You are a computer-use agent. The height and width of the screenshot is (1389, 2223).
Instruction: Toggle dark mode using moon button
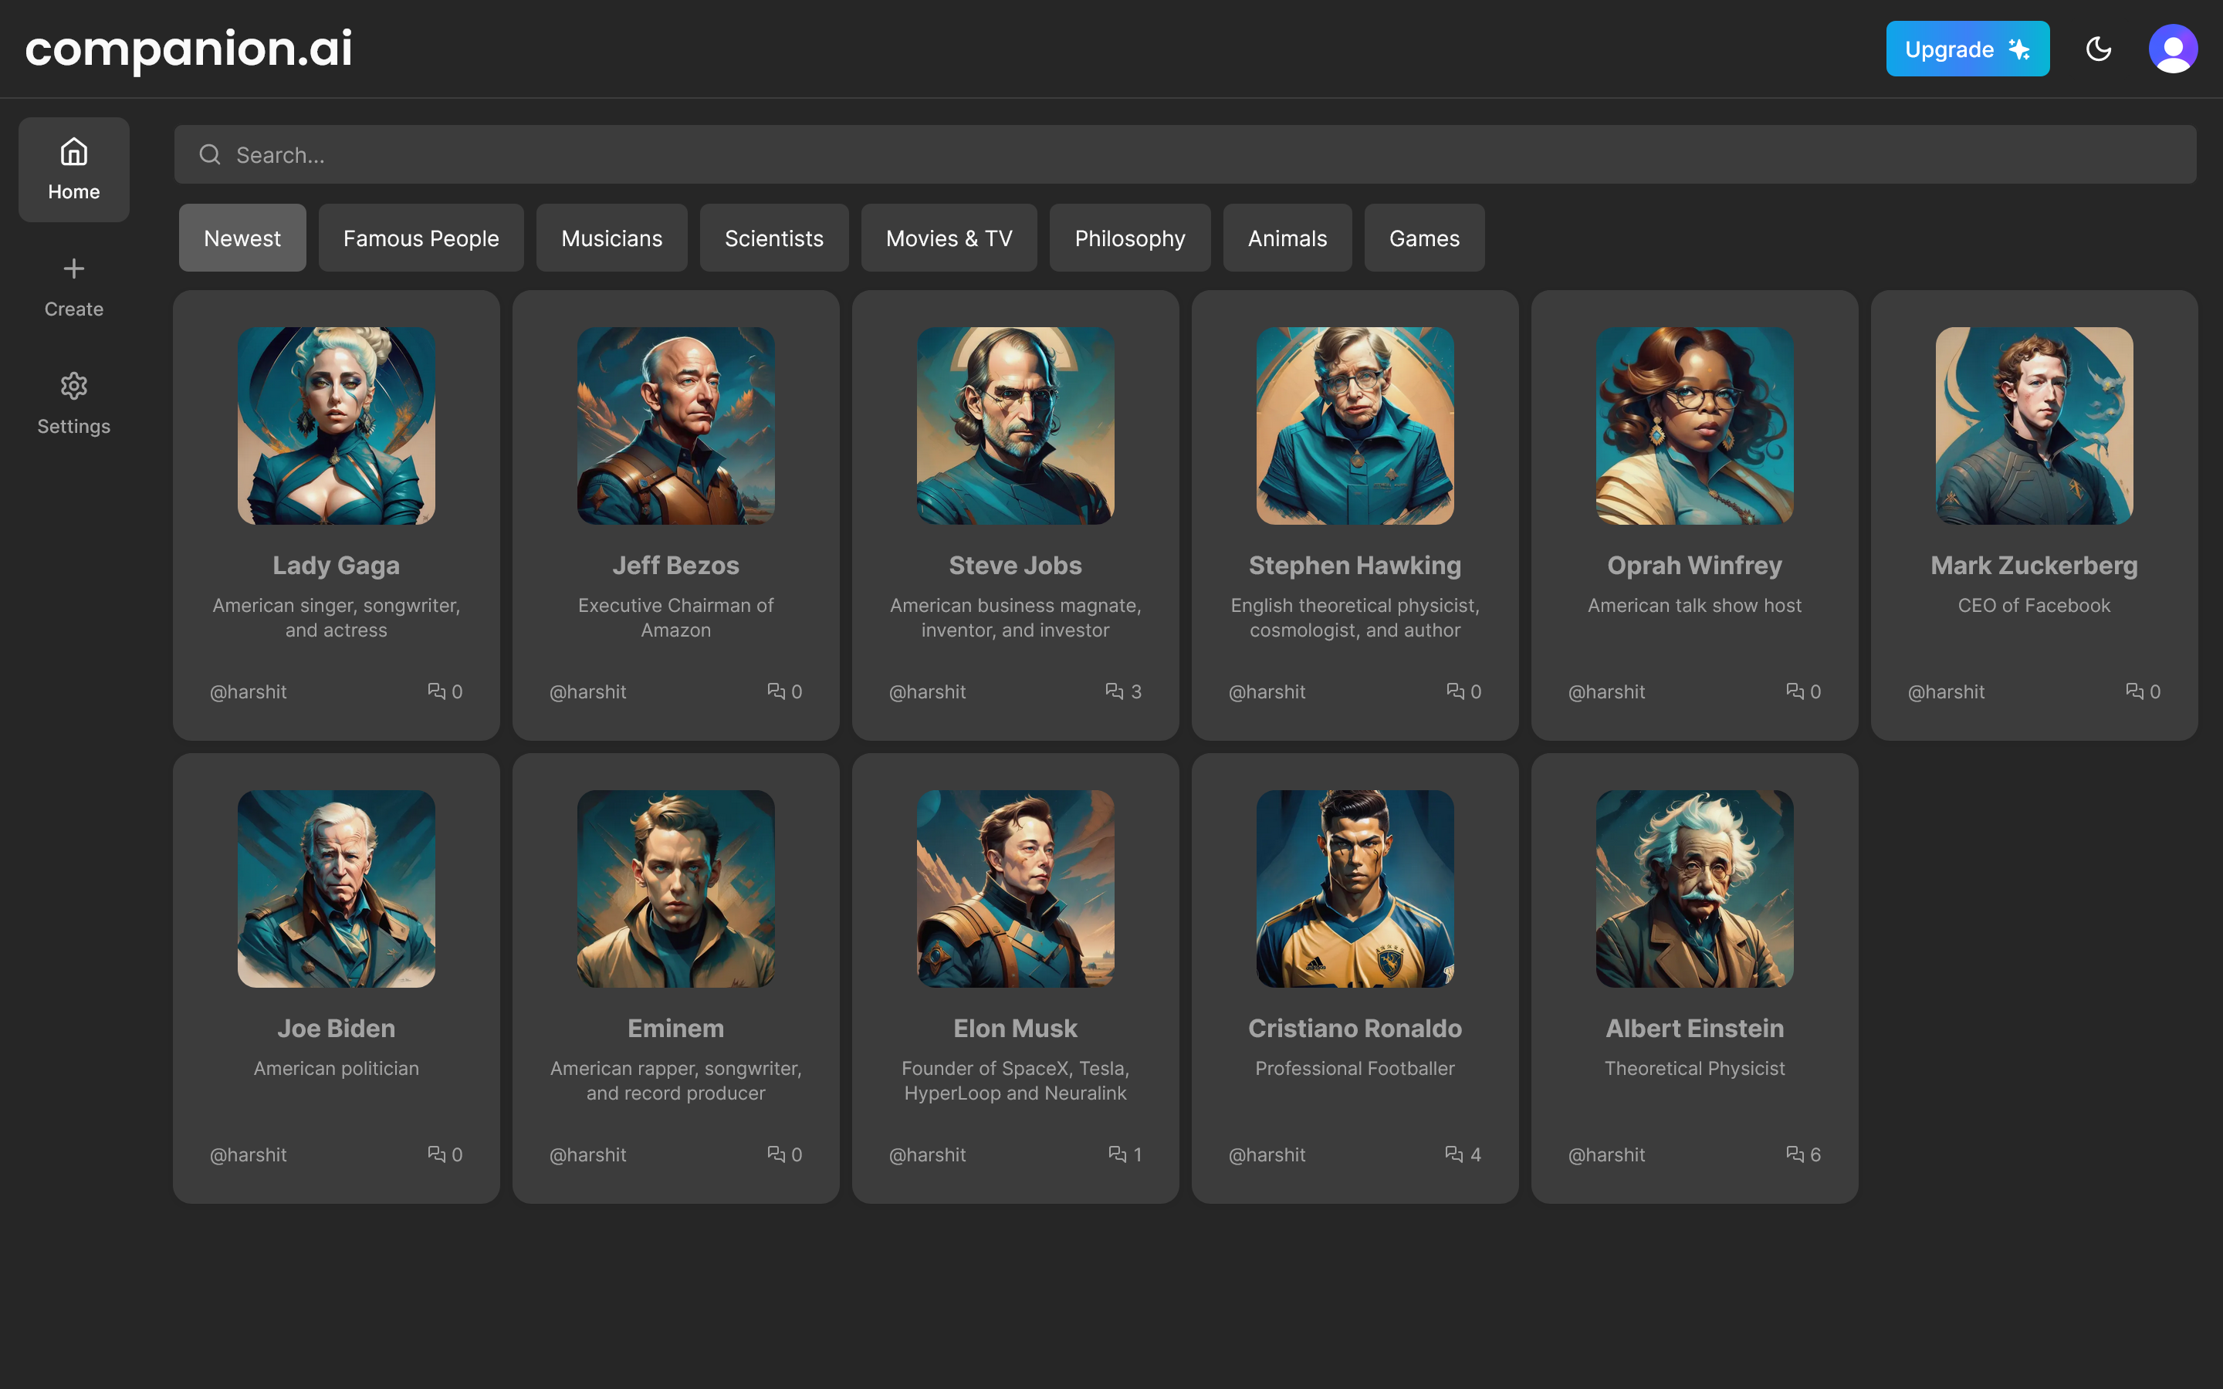(2098, 48)
